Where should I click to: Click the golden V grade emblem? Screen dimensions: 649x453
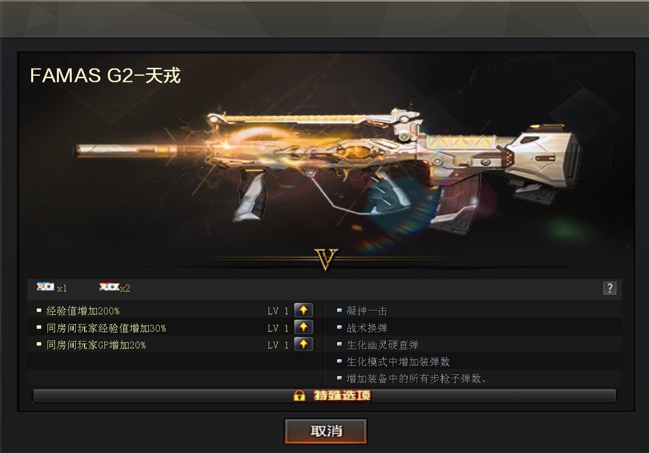(x=326, y=259)
